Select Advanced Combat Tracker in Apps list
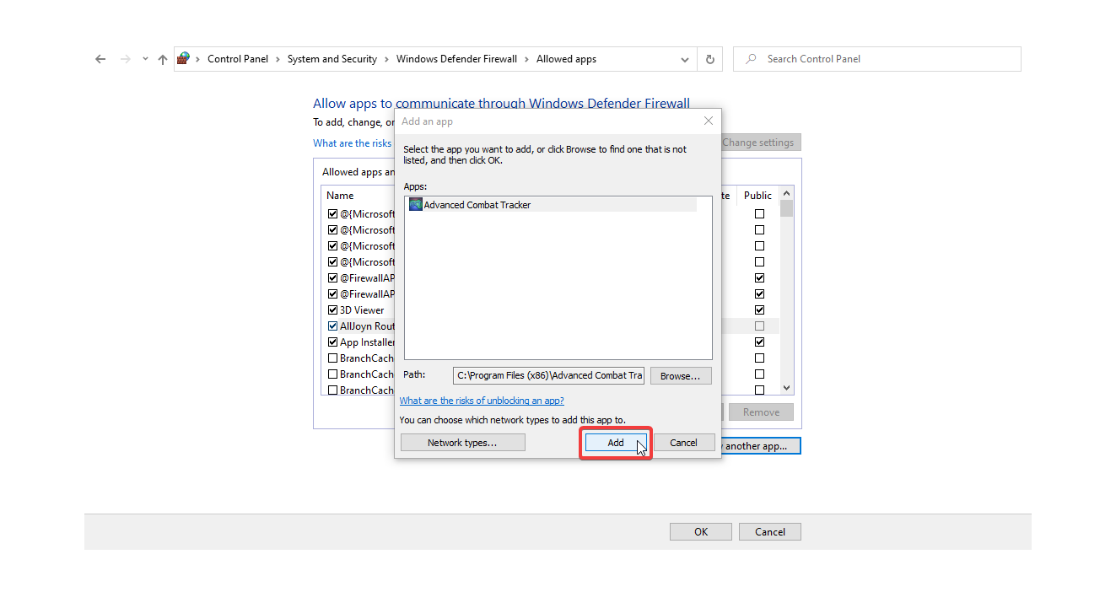The height and width of the screenshot is (592, 1116). (552, 205)
